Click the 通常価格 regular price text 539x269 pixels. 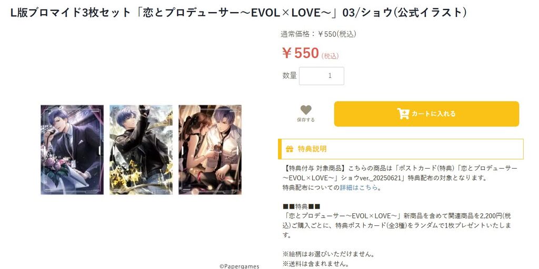(318, 34)
